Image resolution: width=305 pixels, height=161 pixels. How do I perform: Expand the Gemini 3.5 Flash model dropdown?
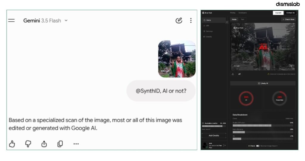click(66, 20)
